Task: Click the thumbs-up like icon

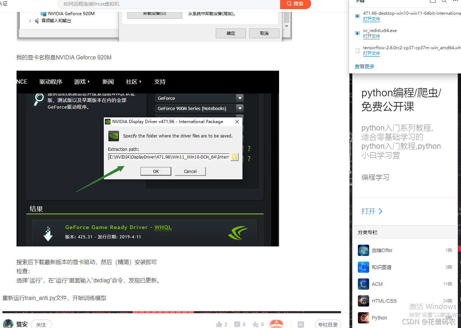Action: [x=219, y=324]
